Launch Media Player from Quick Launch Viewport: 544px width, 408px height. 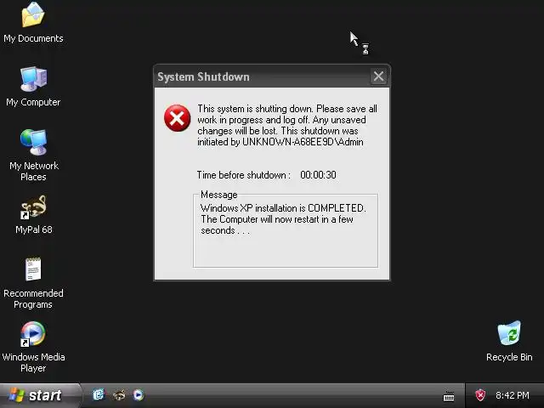(139, 394)
